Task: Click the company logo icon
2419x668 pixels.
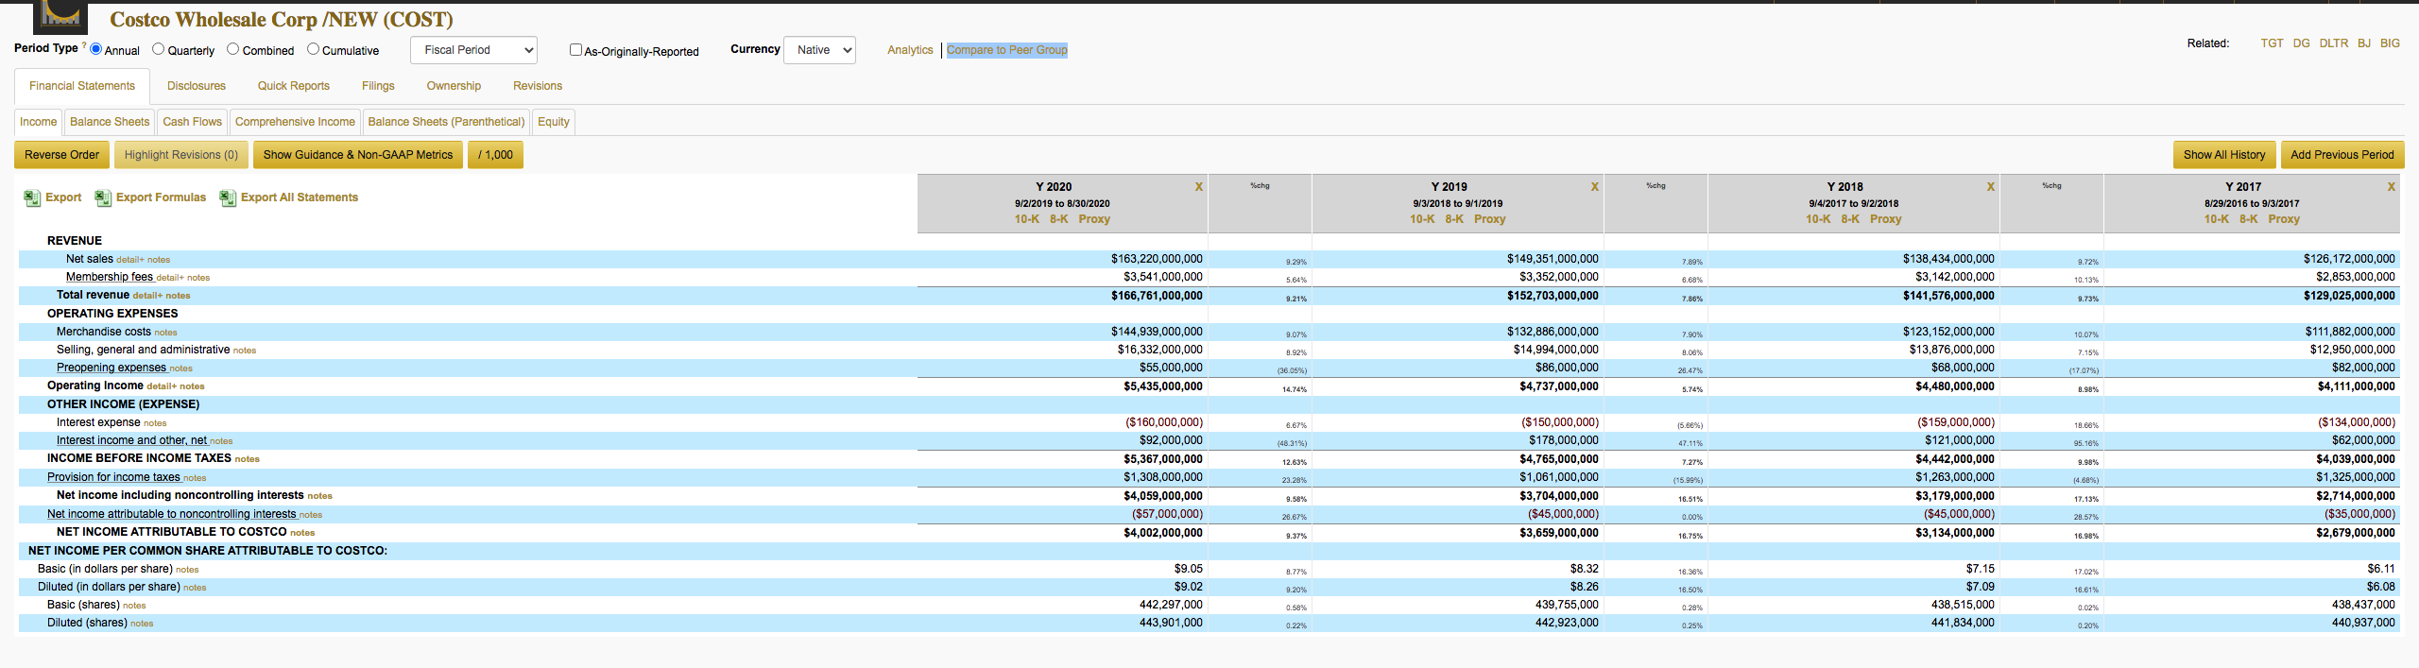Action: pyautogui.click(x=60, y=16)
